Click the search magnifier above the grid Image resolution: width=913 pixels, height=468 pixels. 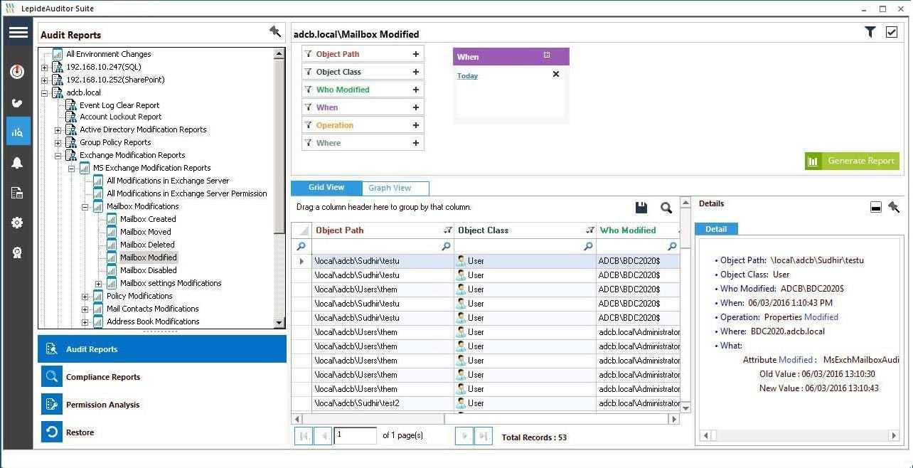666,208
